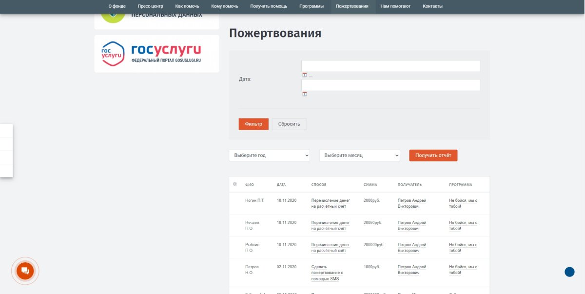Open the Пожертвования menu item
585x294 pixels.
pos(352,6)
